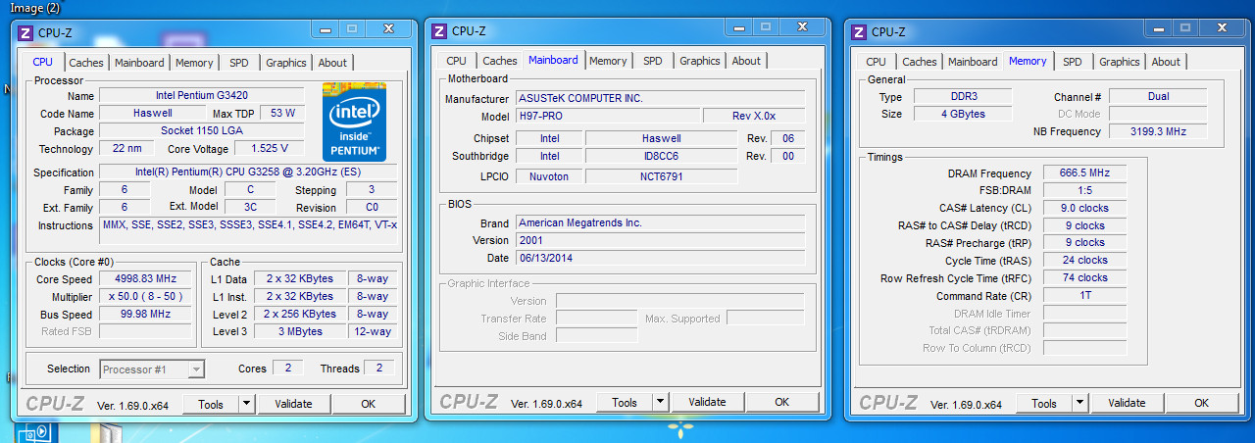The height and width of the screenshot is (443, 1255).
Task: Open SPD tab in the Mainboard window
Action: coord(653,61)
